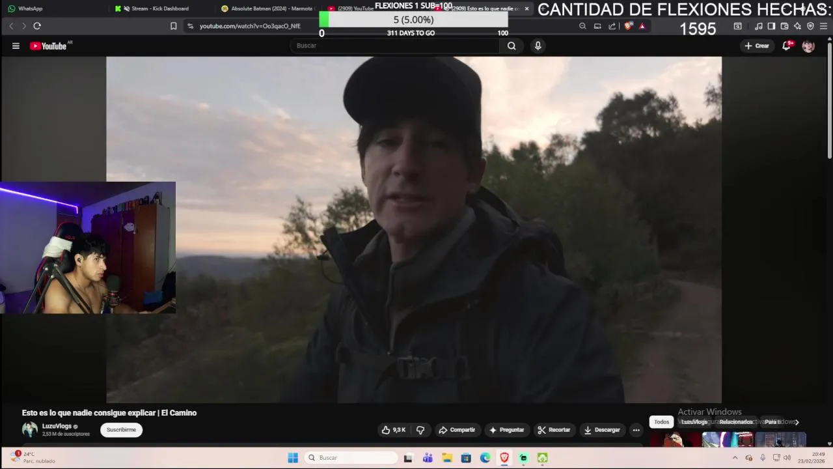Screen dimensions: 833x469
Task: Open YouTube notifications bell
Action: pos(786,46)
